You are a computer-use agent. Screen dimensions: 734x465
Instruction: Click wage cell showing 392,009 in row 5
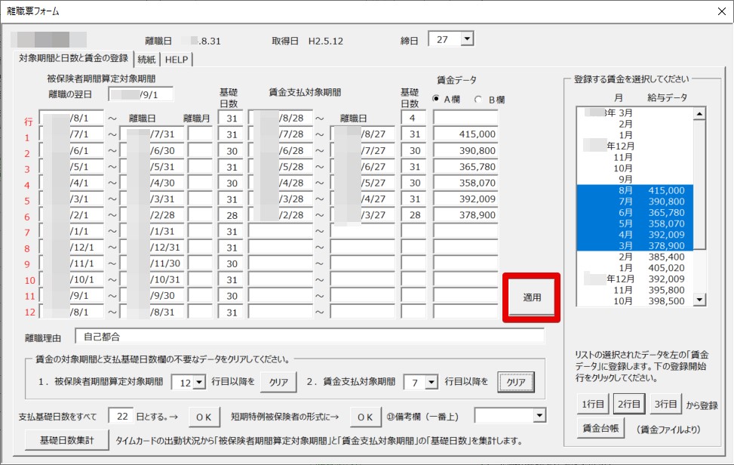click(465, 199)
